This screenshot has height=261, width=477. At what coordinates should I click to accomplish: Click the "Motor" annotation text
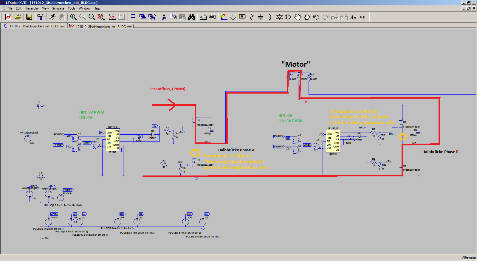point(296,64)
